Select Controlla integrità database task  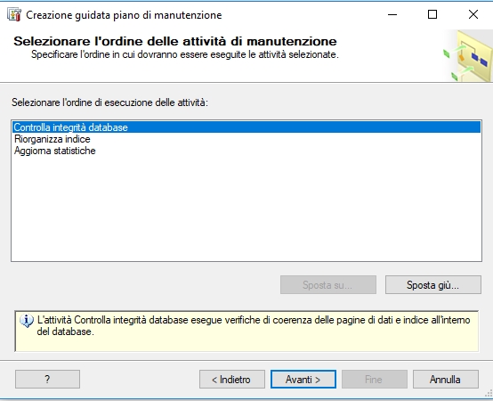(246, 127)
